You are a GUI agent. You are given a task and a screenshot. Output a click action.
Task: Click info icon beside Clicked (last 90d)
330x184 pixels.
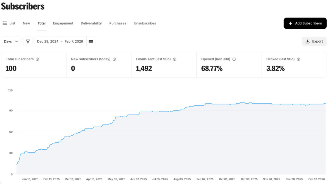point(298,59)
